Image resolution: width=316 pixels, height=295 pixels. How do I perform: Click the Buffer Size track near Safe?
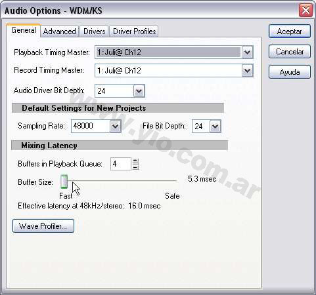point(171,181)
